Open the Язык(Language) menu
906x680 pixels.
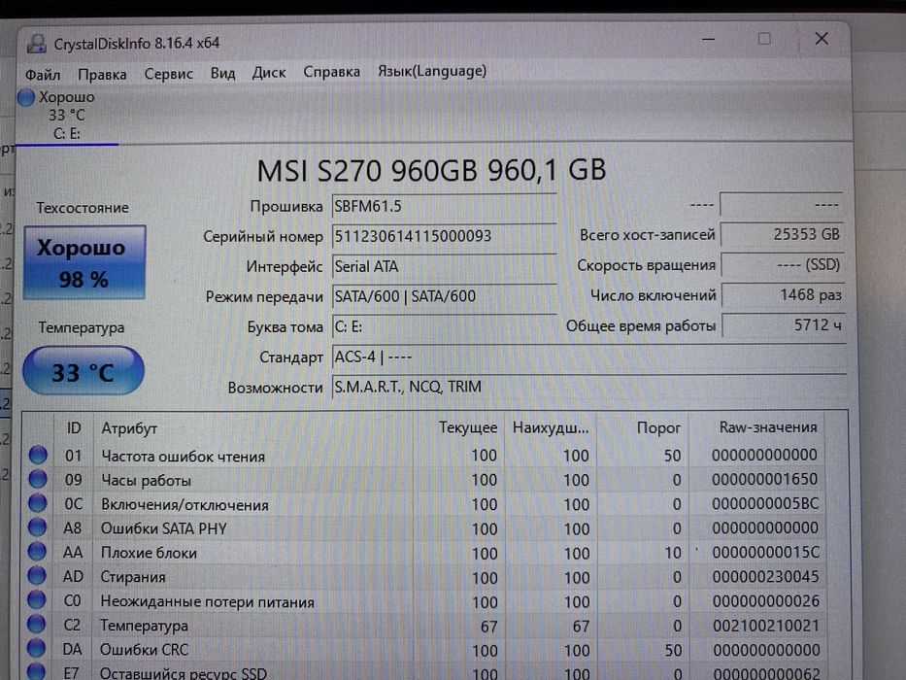431,71
